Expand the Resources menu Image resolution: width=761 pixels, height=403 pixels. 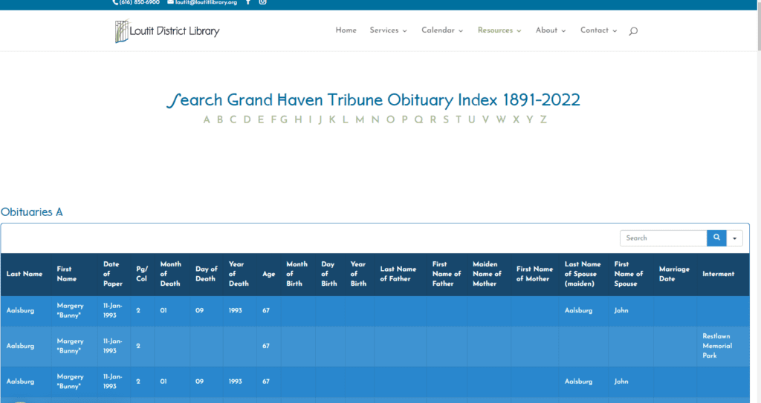pyautogui.click(x=499, y=30)
